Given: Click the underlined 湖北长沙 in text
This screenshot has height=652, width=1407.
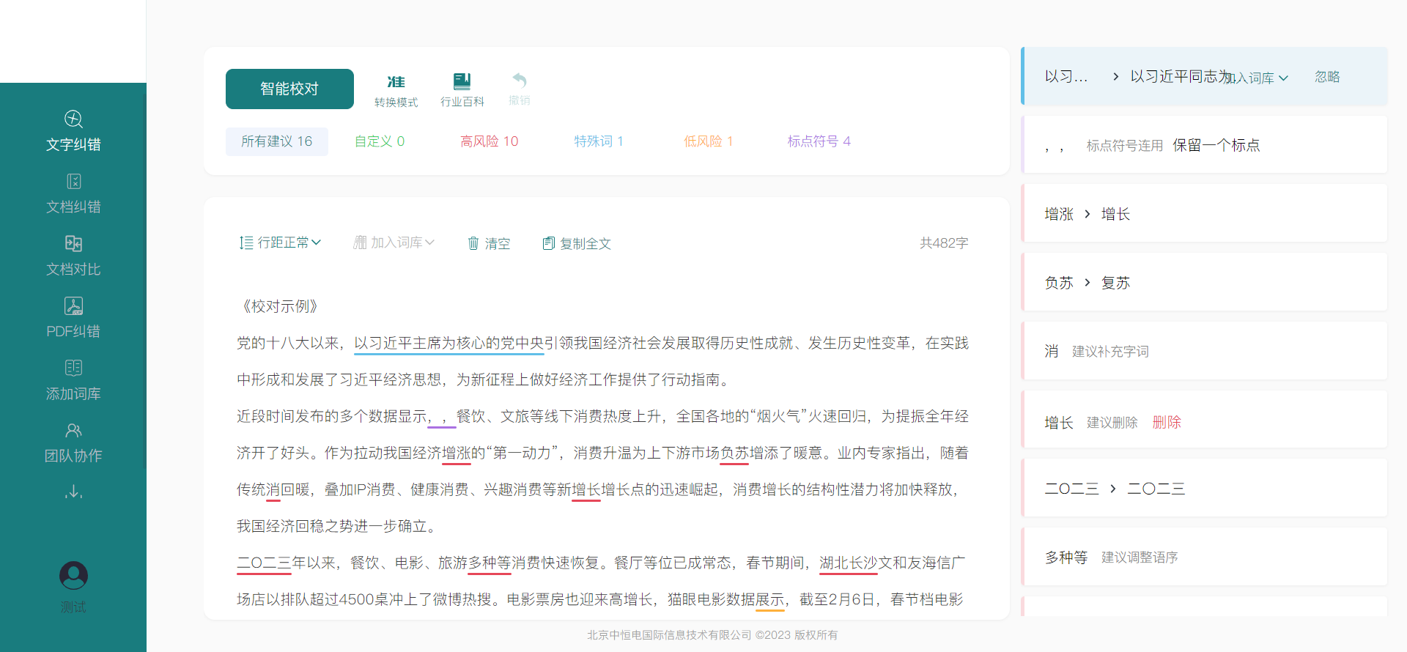Looking at the screenshot, I should click(x=849, y=563).
